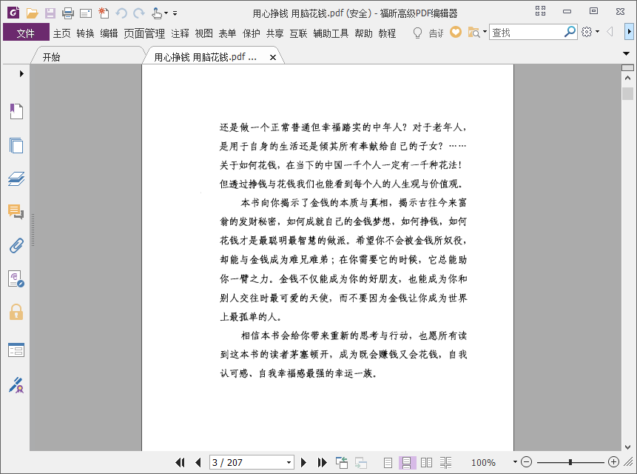Open the search settings gear
637x474 pixels.
click(x=587, y=32)
